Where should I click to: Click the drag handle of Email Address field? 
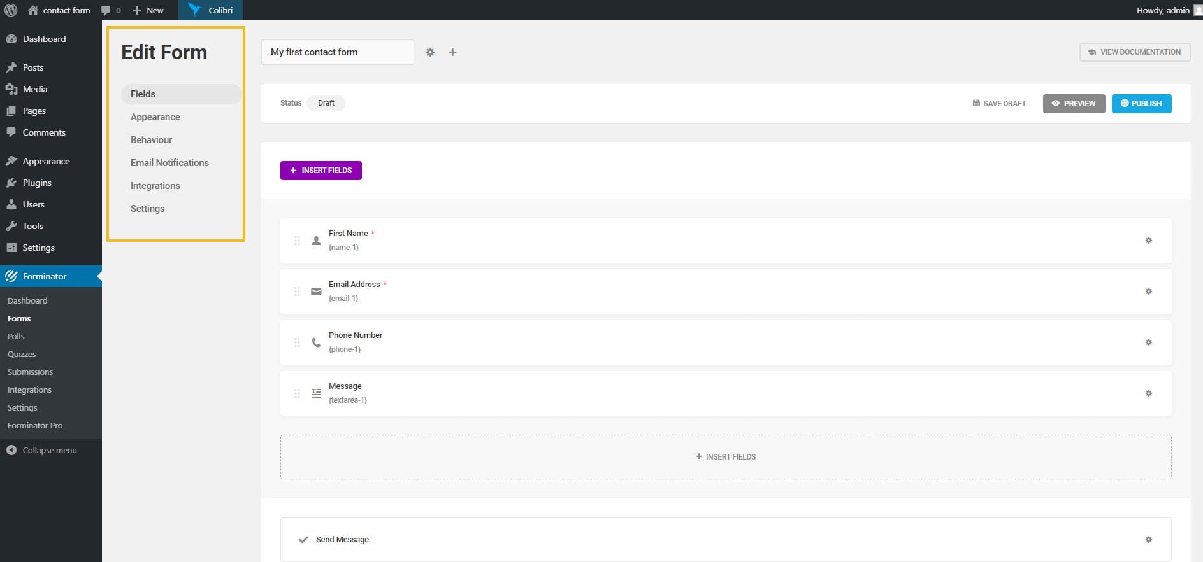pyautogui.click(x=297, y=292)
